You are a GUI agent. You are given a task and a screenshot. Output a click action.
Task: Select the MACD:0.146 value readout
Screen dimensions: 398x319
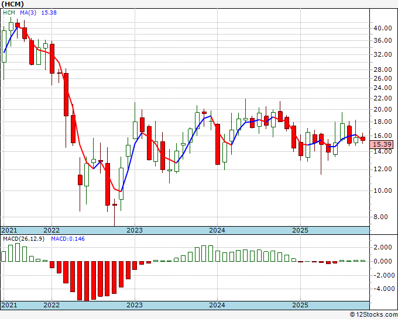tap(68, 239)
